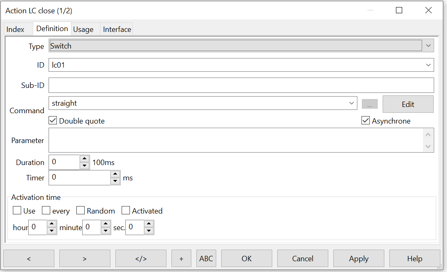
Task: Expand the Command dropdown set to straight
Action: 351,103
